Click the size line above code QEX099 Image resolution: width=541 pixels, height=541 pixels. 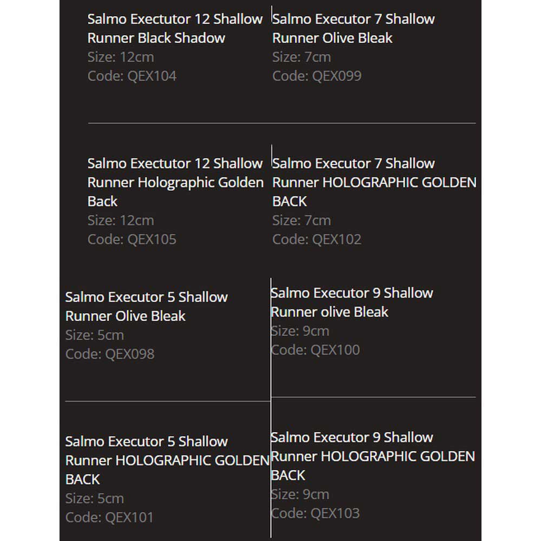pyautogui.click(x=301, y=57)
